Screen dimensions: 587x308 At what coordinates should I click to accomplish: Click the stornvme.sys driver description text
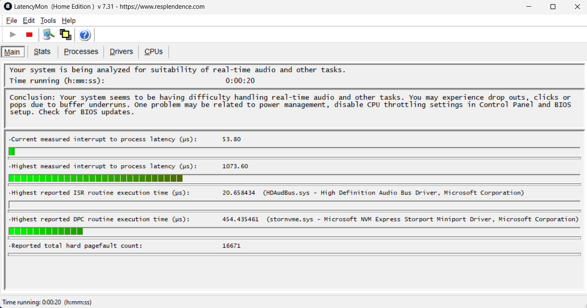point(422,219)
